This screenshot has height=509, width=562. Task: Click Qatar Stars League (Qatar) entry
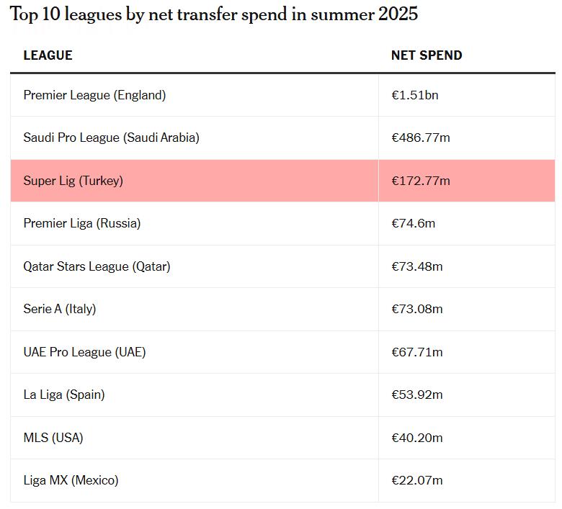pyautogui.click(x=97, y=266)
